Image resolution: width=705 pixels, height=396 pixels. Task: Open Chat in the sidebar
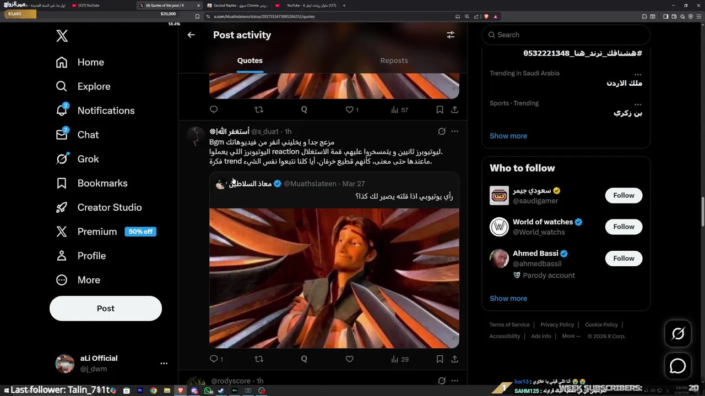tap(77, 135)
